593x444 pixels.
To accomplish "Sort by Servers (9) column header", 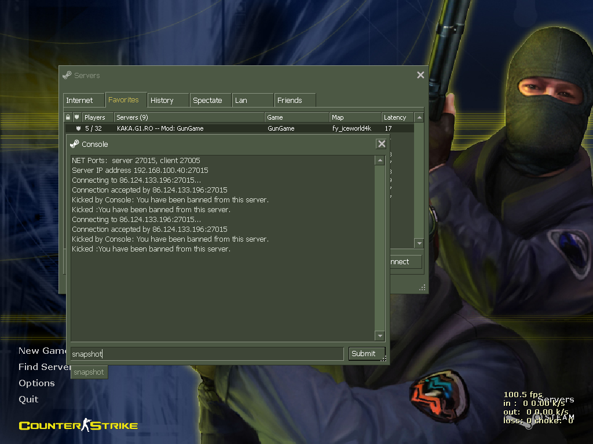I will pyautogui.click(x=189, y=117).
